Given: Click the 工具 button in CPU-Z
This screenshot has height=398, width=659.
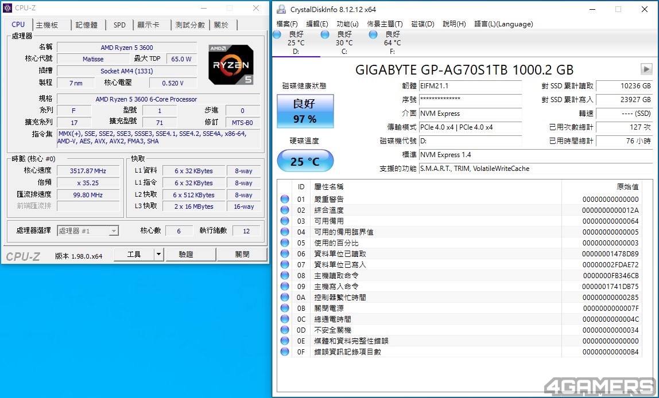Looking at the screenshot, I should [x=134, y=255].
